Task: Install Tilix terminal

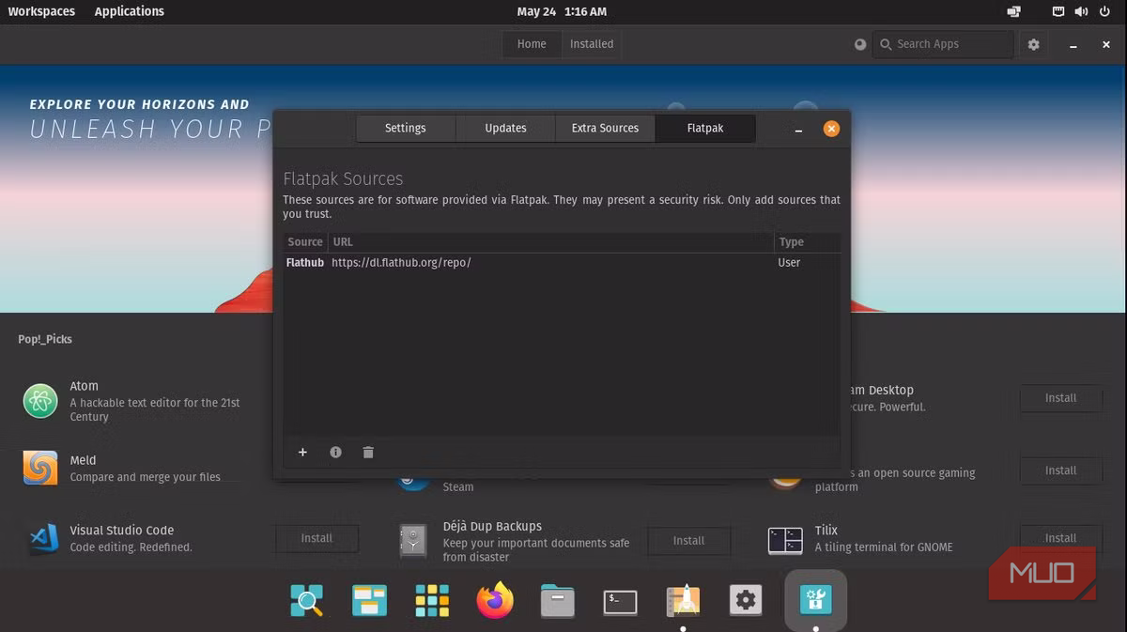Action: point(1060,538)
